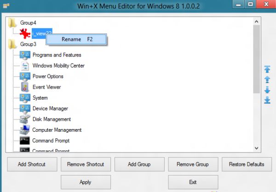Select Disk Management text

click(52, 119)
